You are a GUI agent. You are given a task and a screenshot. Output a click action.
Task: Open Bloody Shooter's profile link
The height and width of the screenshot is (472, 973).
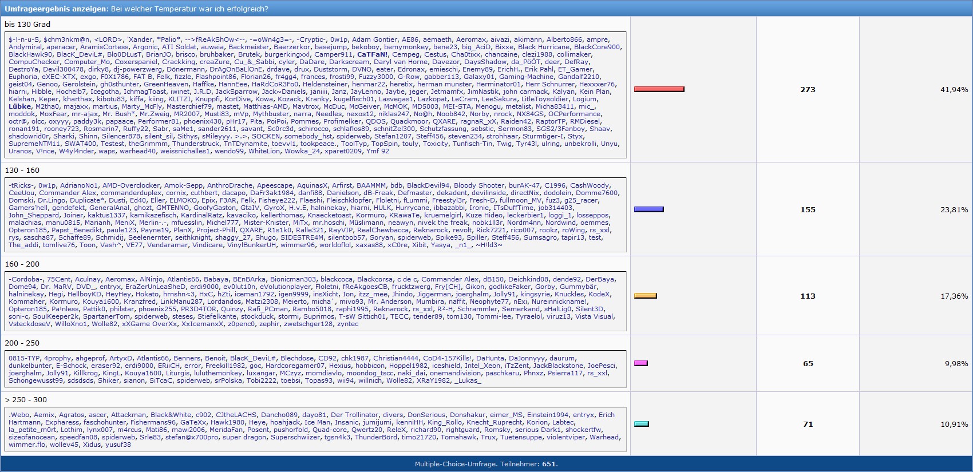(479, 186)
